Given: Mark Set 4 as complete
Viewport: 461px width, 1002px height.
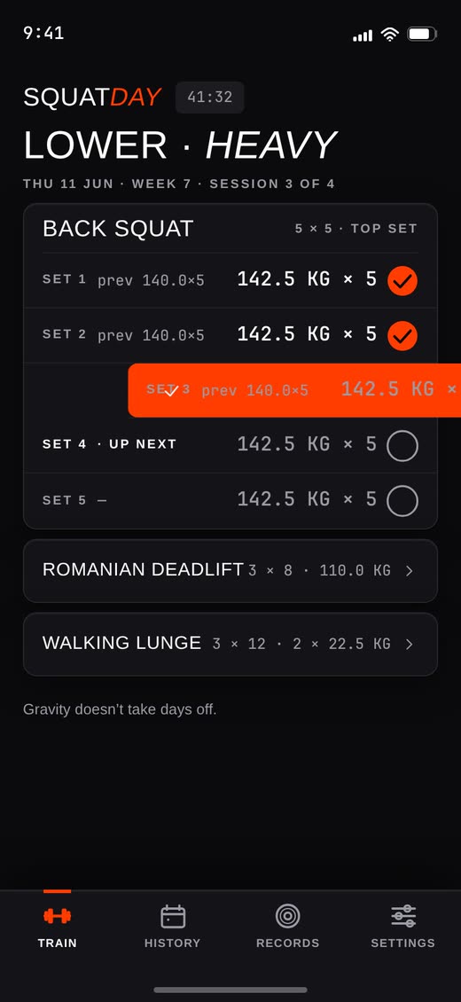Looking at the screenshot, I should click(x=402, y=445).
